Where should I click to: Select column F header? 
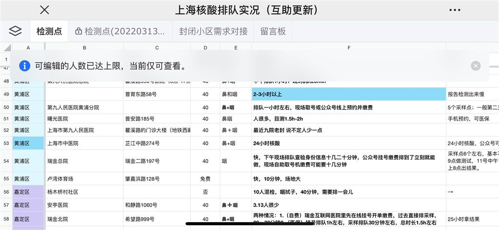(348, 48)
